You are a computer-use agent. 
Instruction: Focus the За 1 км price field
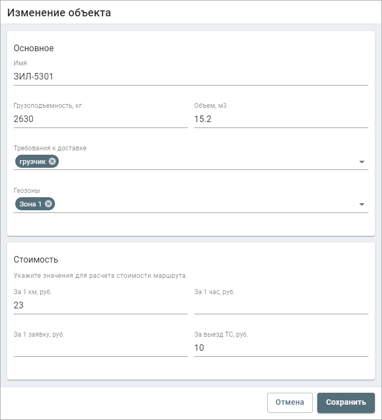click(101, 305)
